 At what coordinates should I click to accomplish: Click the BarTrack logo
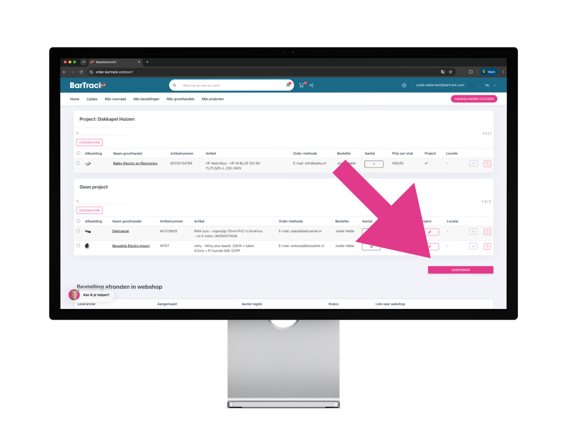pos(88,85)
